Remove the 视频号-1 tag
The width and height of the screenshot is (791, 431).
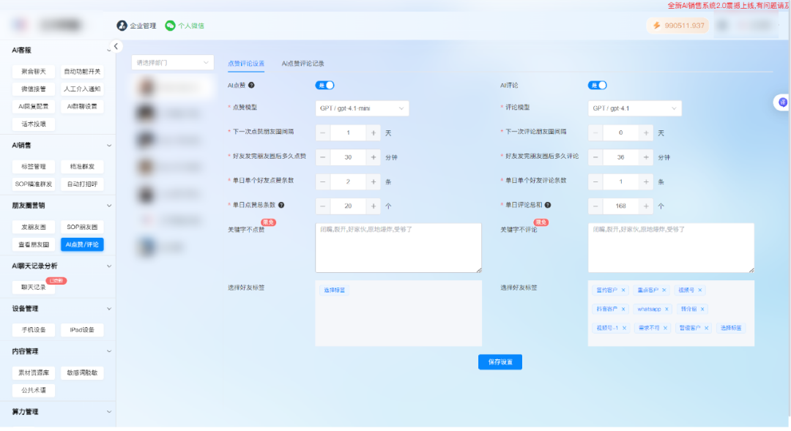pyautogui.click(x=625, y=328)
